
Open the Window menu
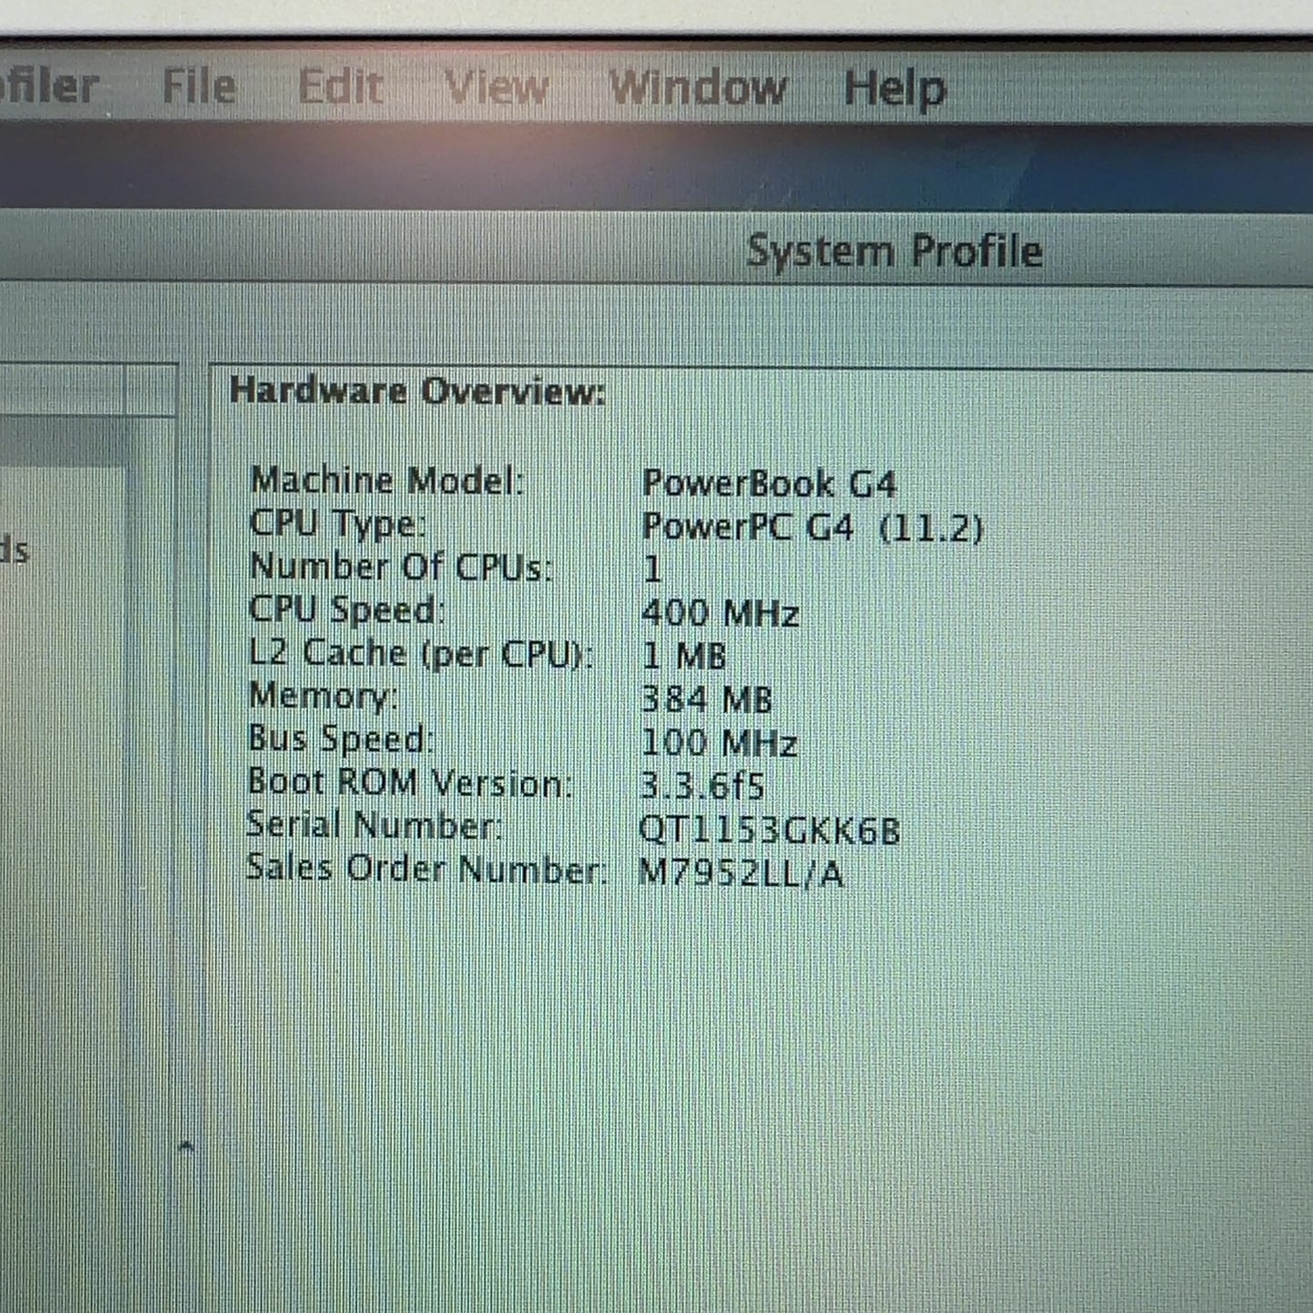tap(697, 88)
